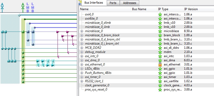
Task: Click the expand-all plus icon near tabs
Action: pyautogui.click(x=80, y=4)
